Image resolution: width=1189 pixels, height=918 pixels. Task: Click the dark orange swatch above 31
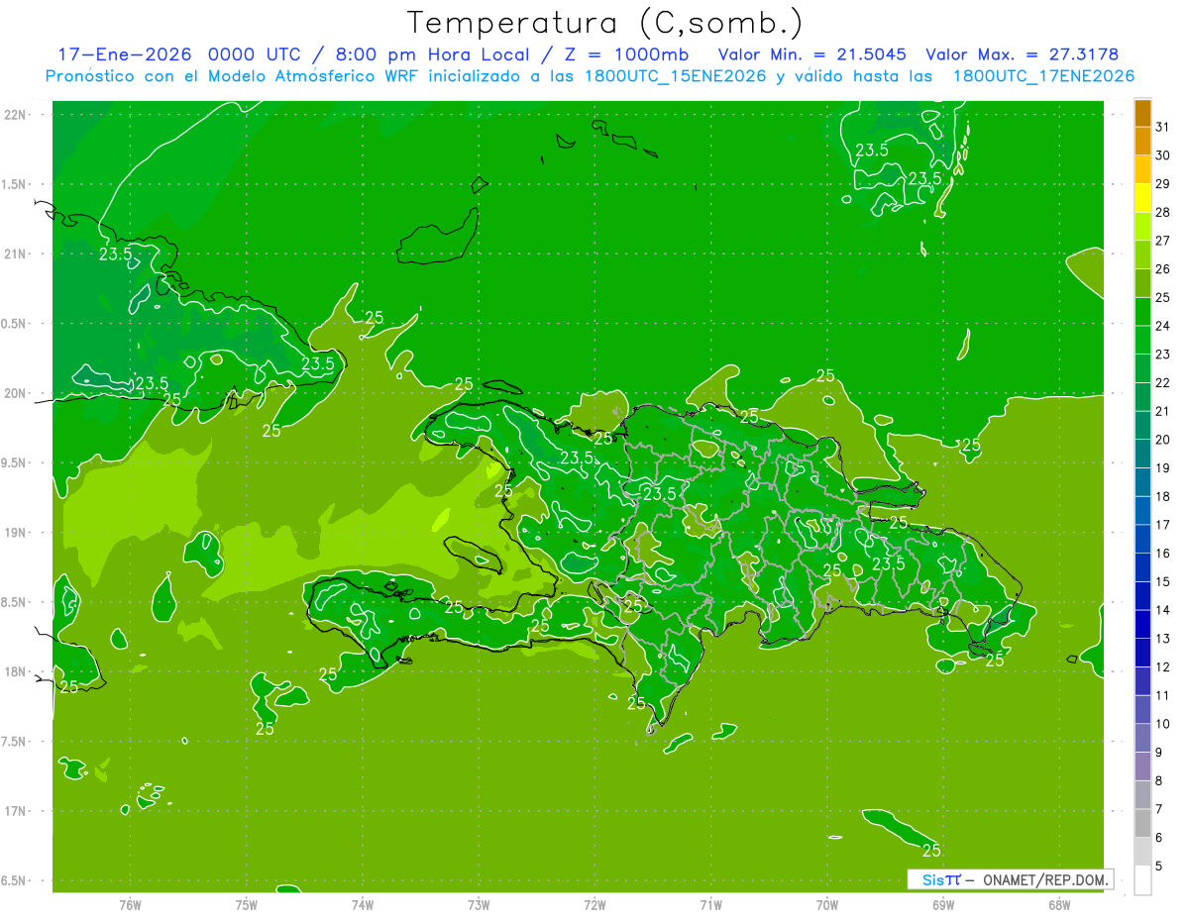pyautogui.click(x=1142, y=113)
